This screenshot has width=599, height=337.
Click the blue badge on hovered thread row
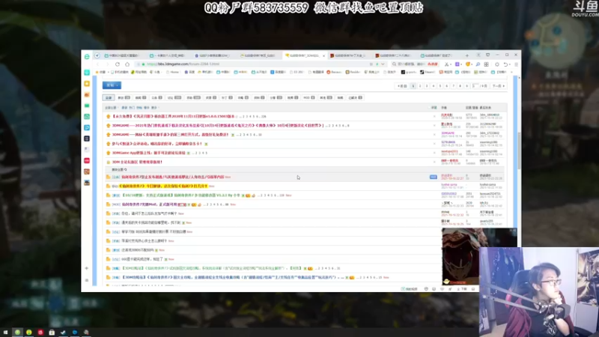click(x=434, y=177)
